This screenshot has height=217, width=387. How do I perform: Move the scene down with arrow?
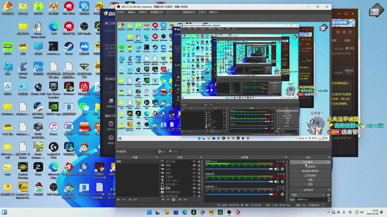click(x=135, y=200)
